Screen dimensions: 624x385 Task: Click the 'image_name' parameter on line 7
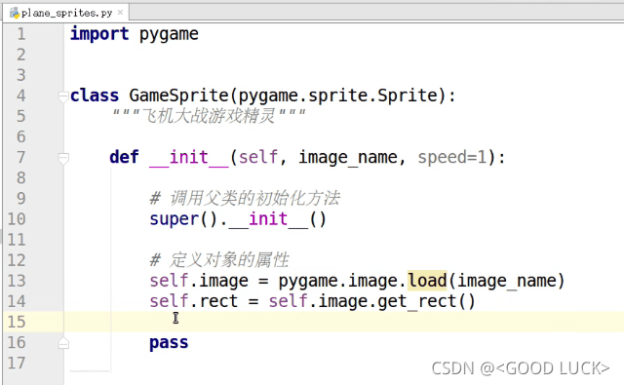[348, 158]
